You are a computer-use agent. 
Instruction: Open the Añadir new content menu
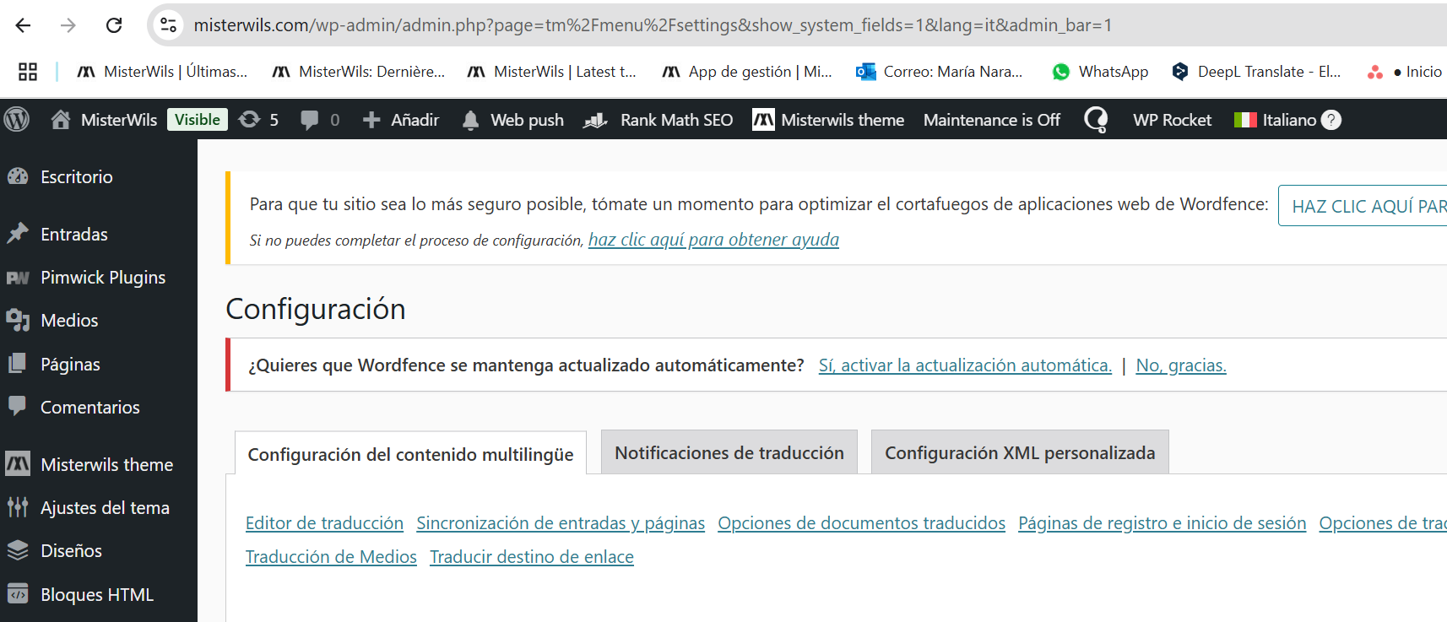401,120
